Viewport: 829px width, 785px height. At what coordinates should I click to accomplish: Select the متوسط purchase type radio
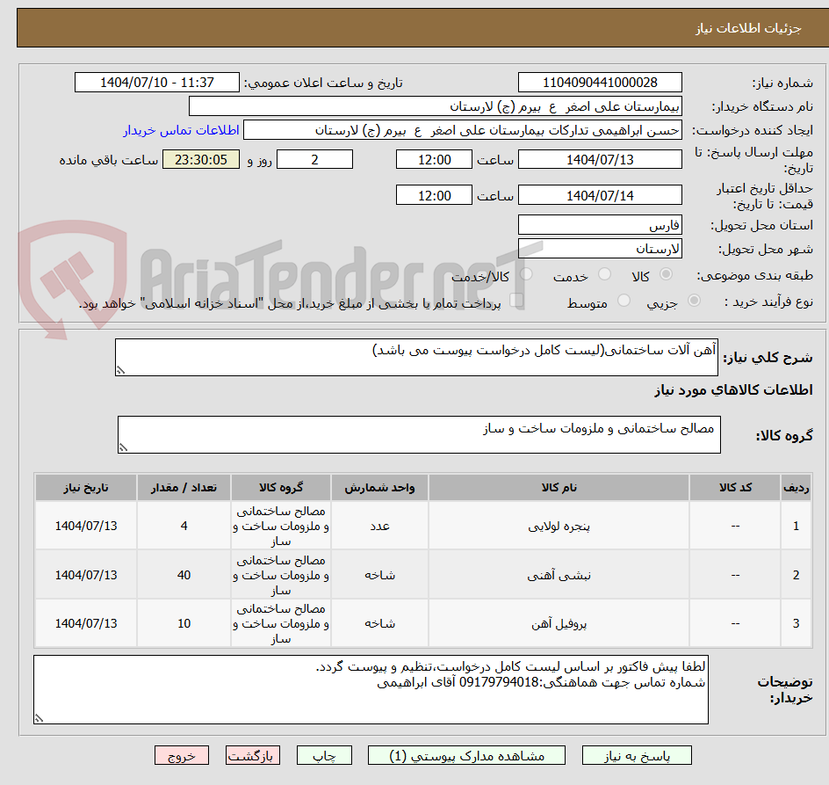624,299
